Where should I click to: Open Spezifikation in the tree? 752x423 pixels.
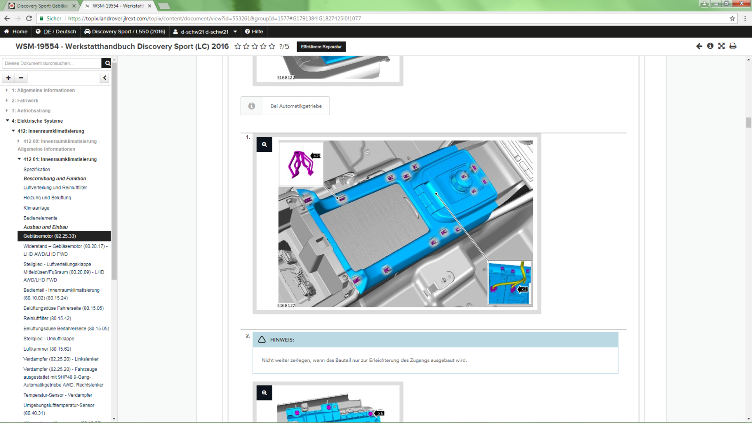tap(37, 170)
